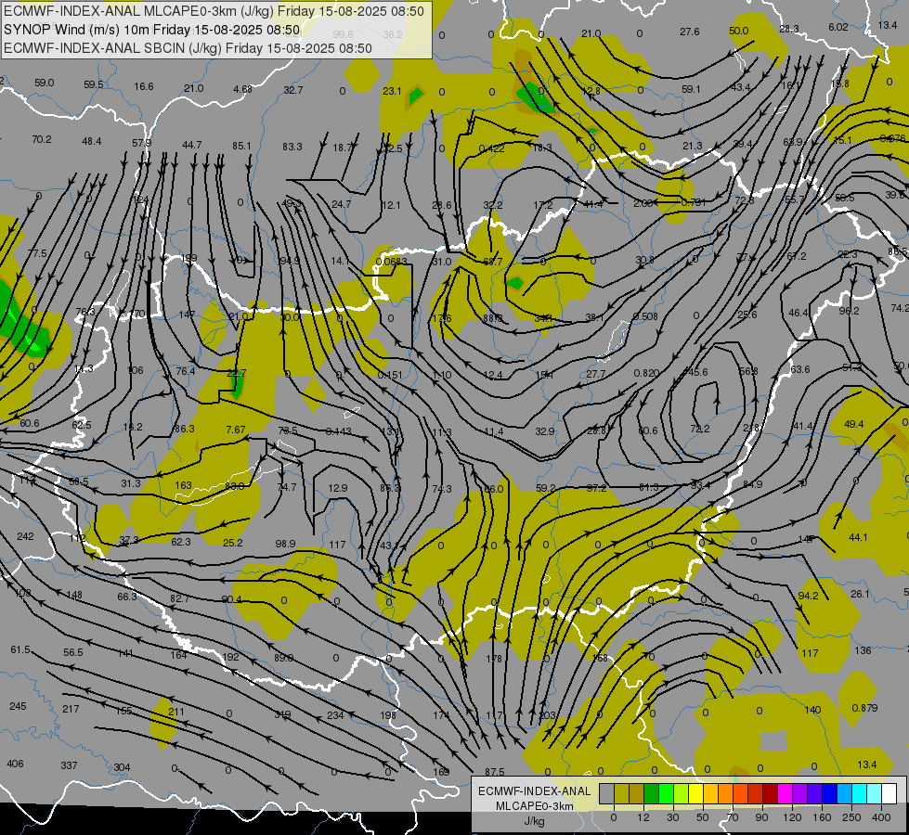Viewport: 909px width, 835px height.
Task: Click the map value 26.1
Action: click(861, 594)
